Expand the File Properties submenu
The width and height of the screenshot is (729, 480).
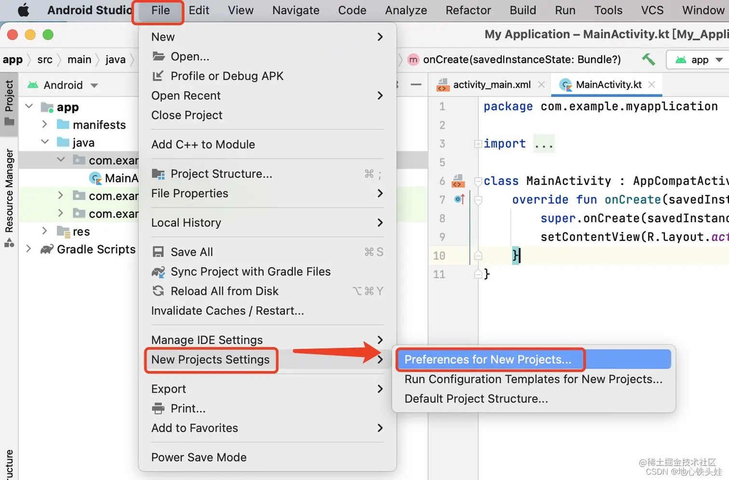point(268,193)
